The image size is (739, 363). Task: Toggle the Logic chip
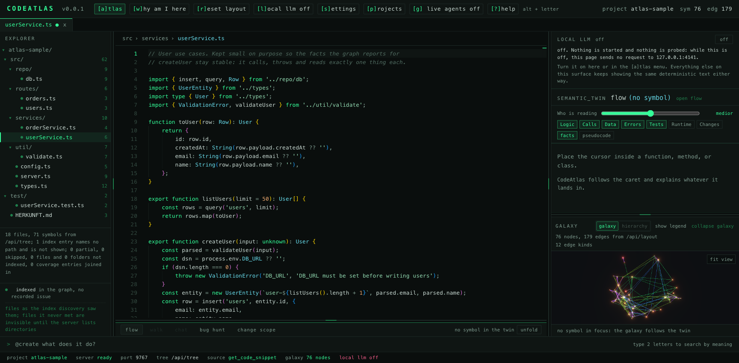click(x=567, y=125)
